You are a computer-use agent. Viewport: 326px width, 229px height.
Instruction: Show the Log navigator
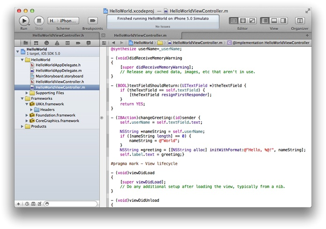pos(89,43)
